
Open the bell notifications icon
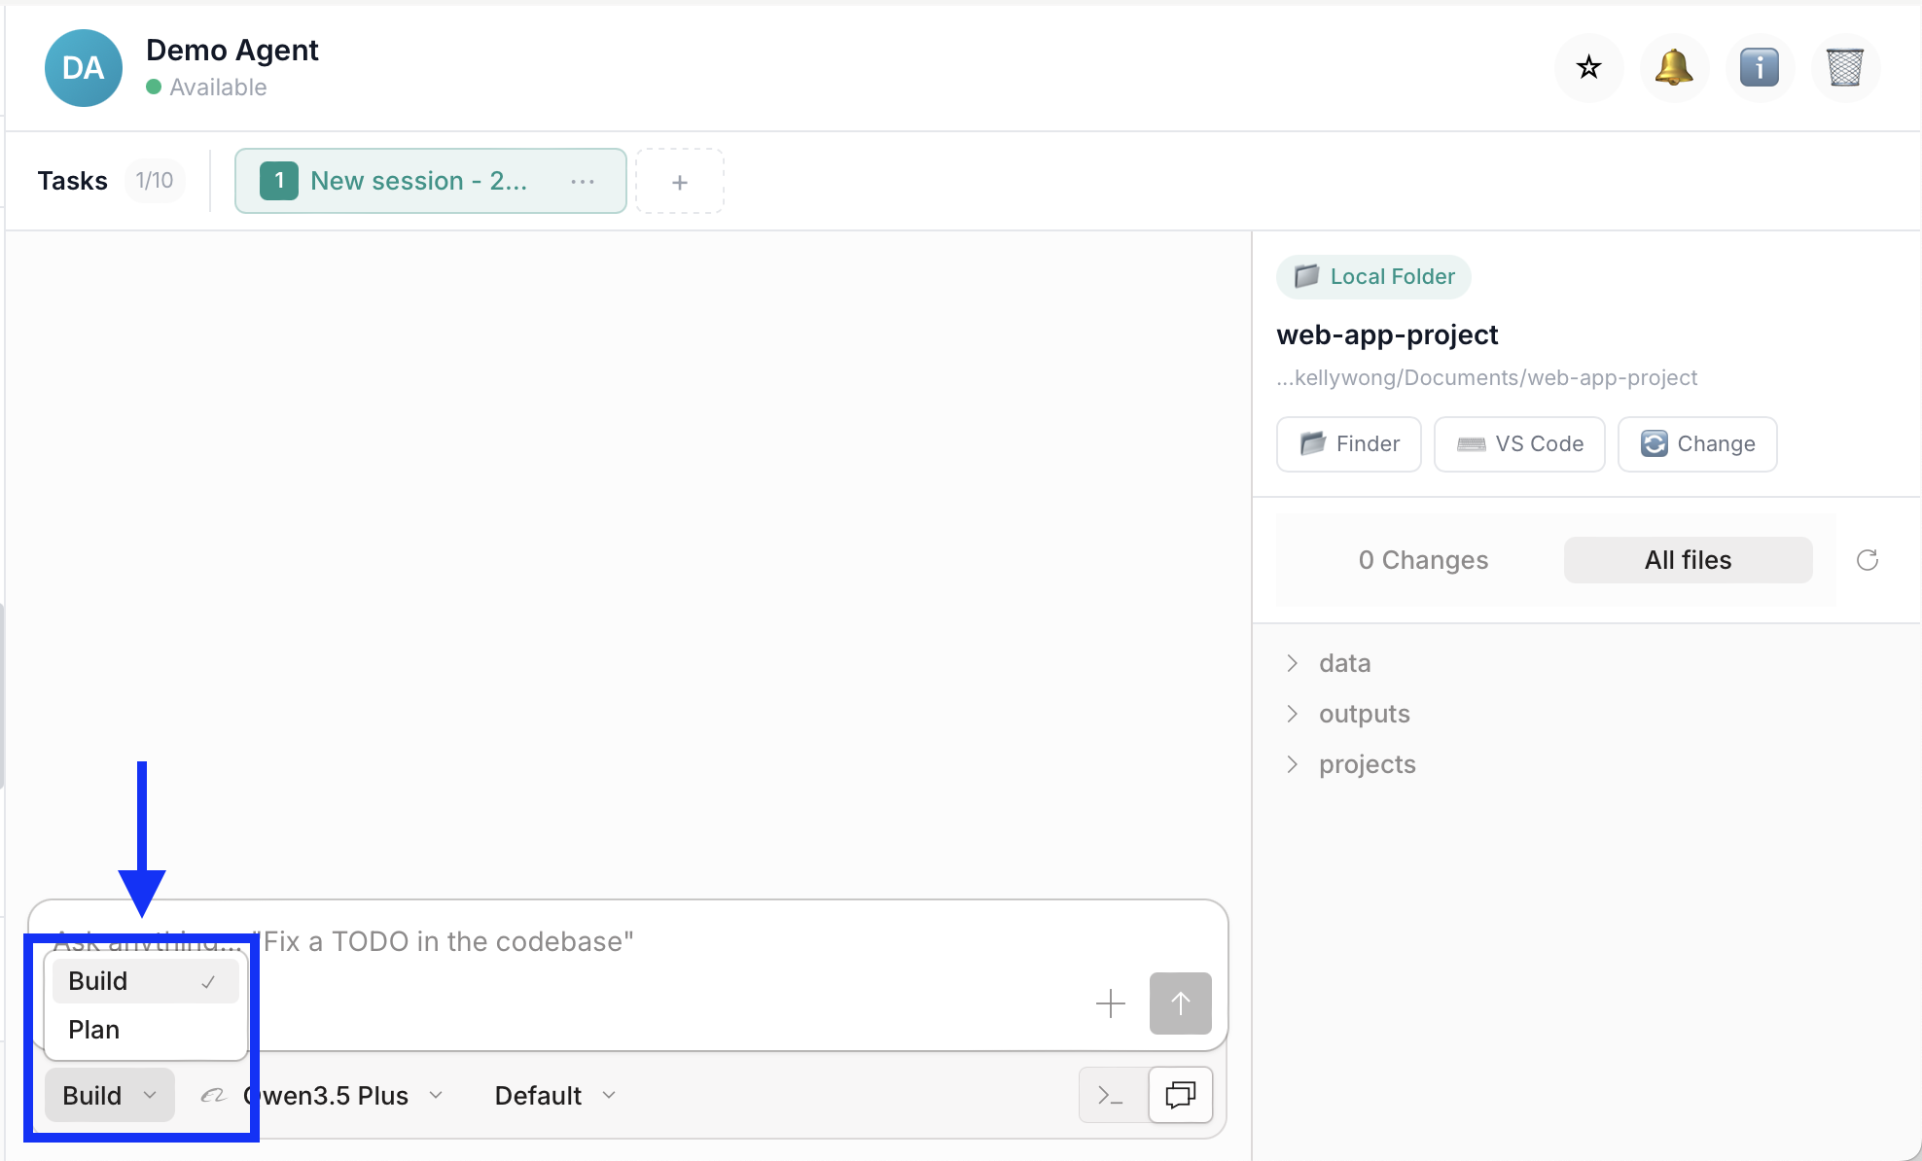click(x=1674, y=68)
